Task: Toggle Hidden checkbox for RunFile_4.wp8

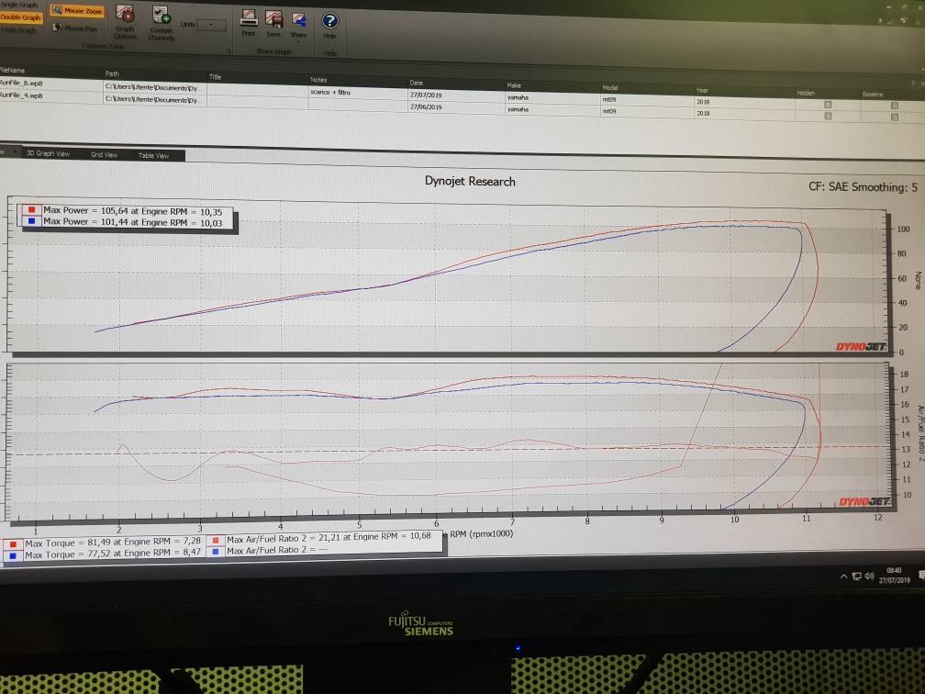Action: (828, 117)
